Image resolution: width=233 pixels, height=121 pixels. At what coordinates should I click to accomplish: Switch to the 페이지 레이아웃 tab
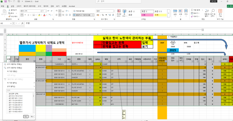(30, 6)
